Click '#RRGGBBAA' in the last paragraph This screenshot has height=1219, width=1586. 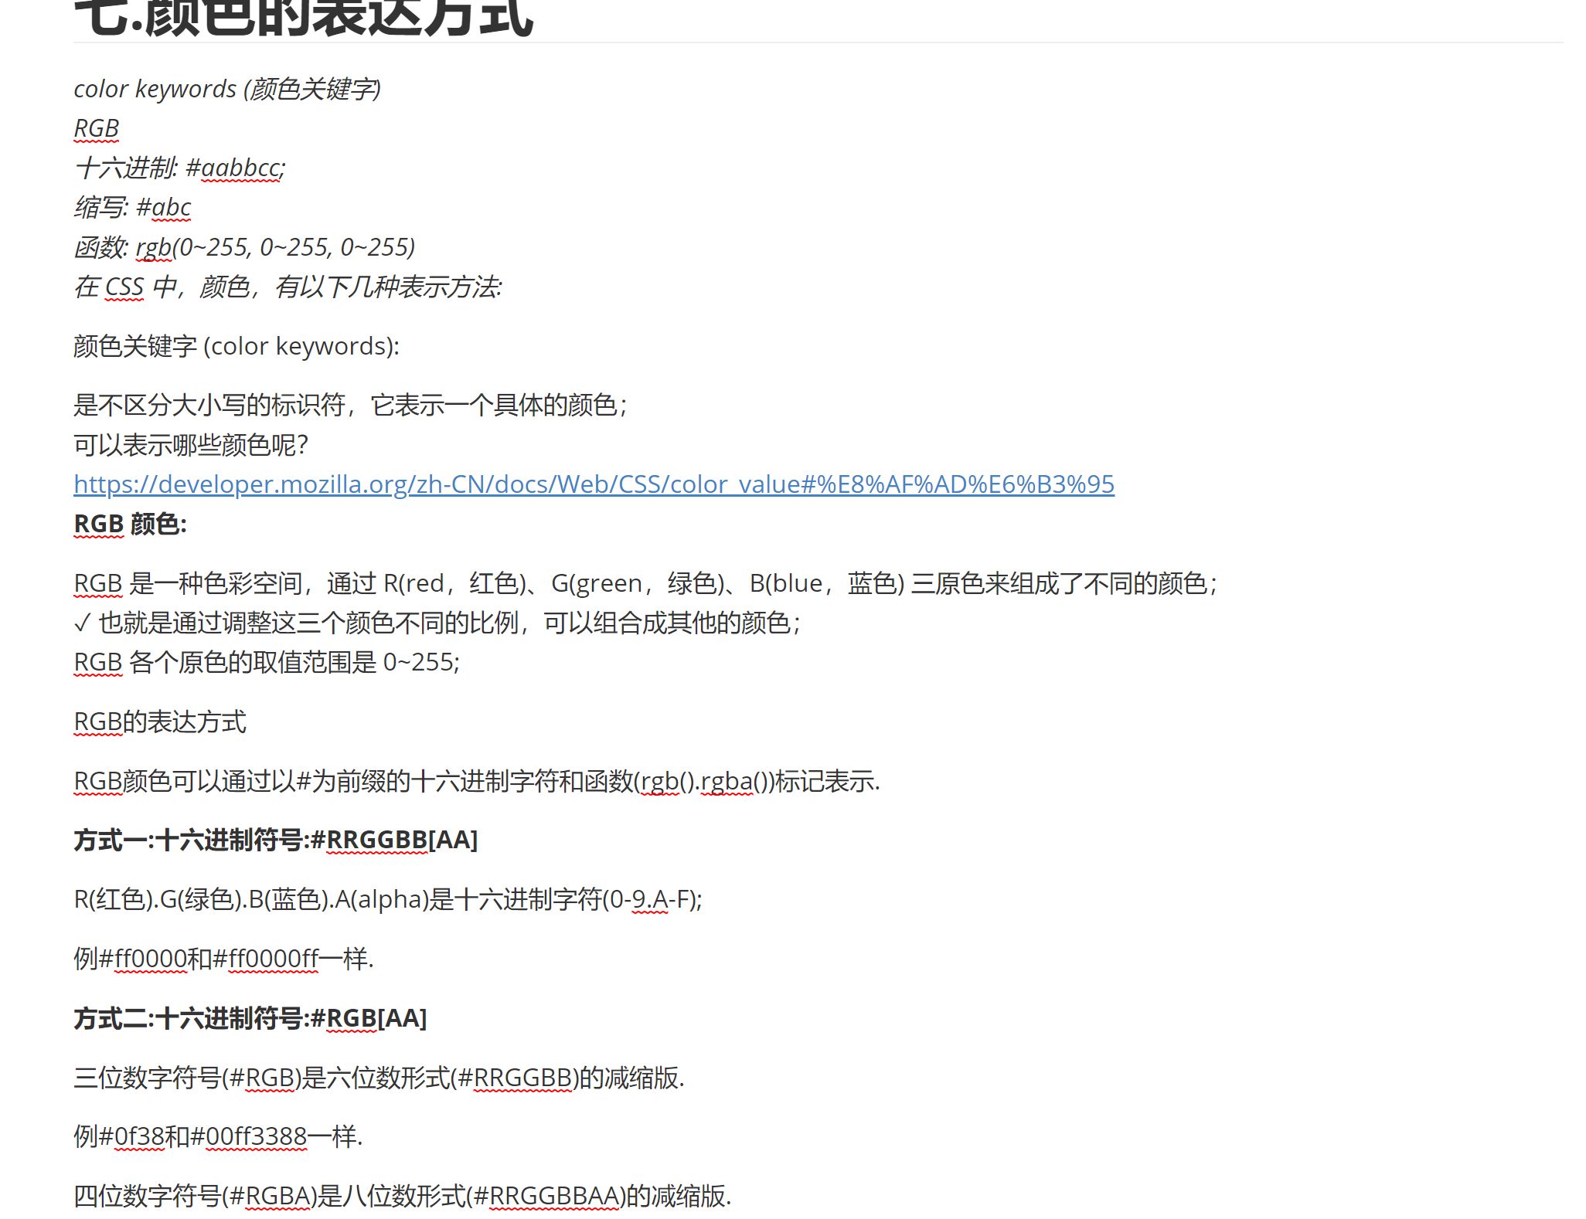(547, 1196)
